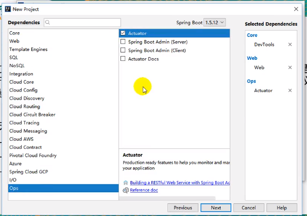Select NoSQL category

coord(63,66)
